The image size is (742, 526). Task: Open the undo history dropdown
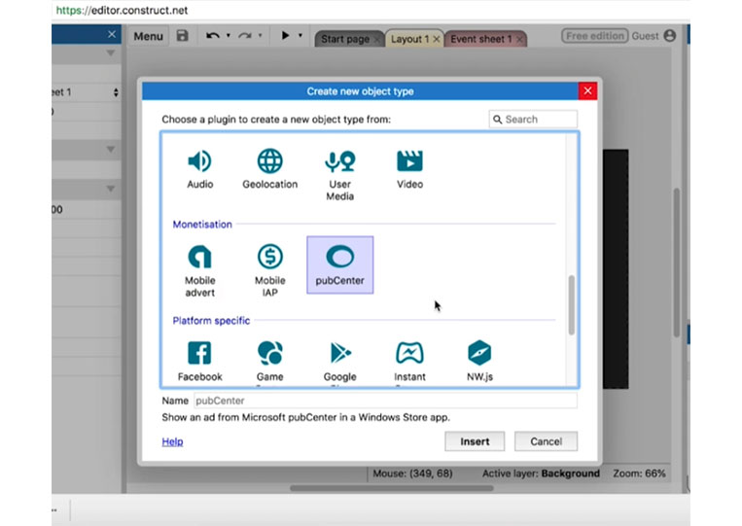(229, 35)
